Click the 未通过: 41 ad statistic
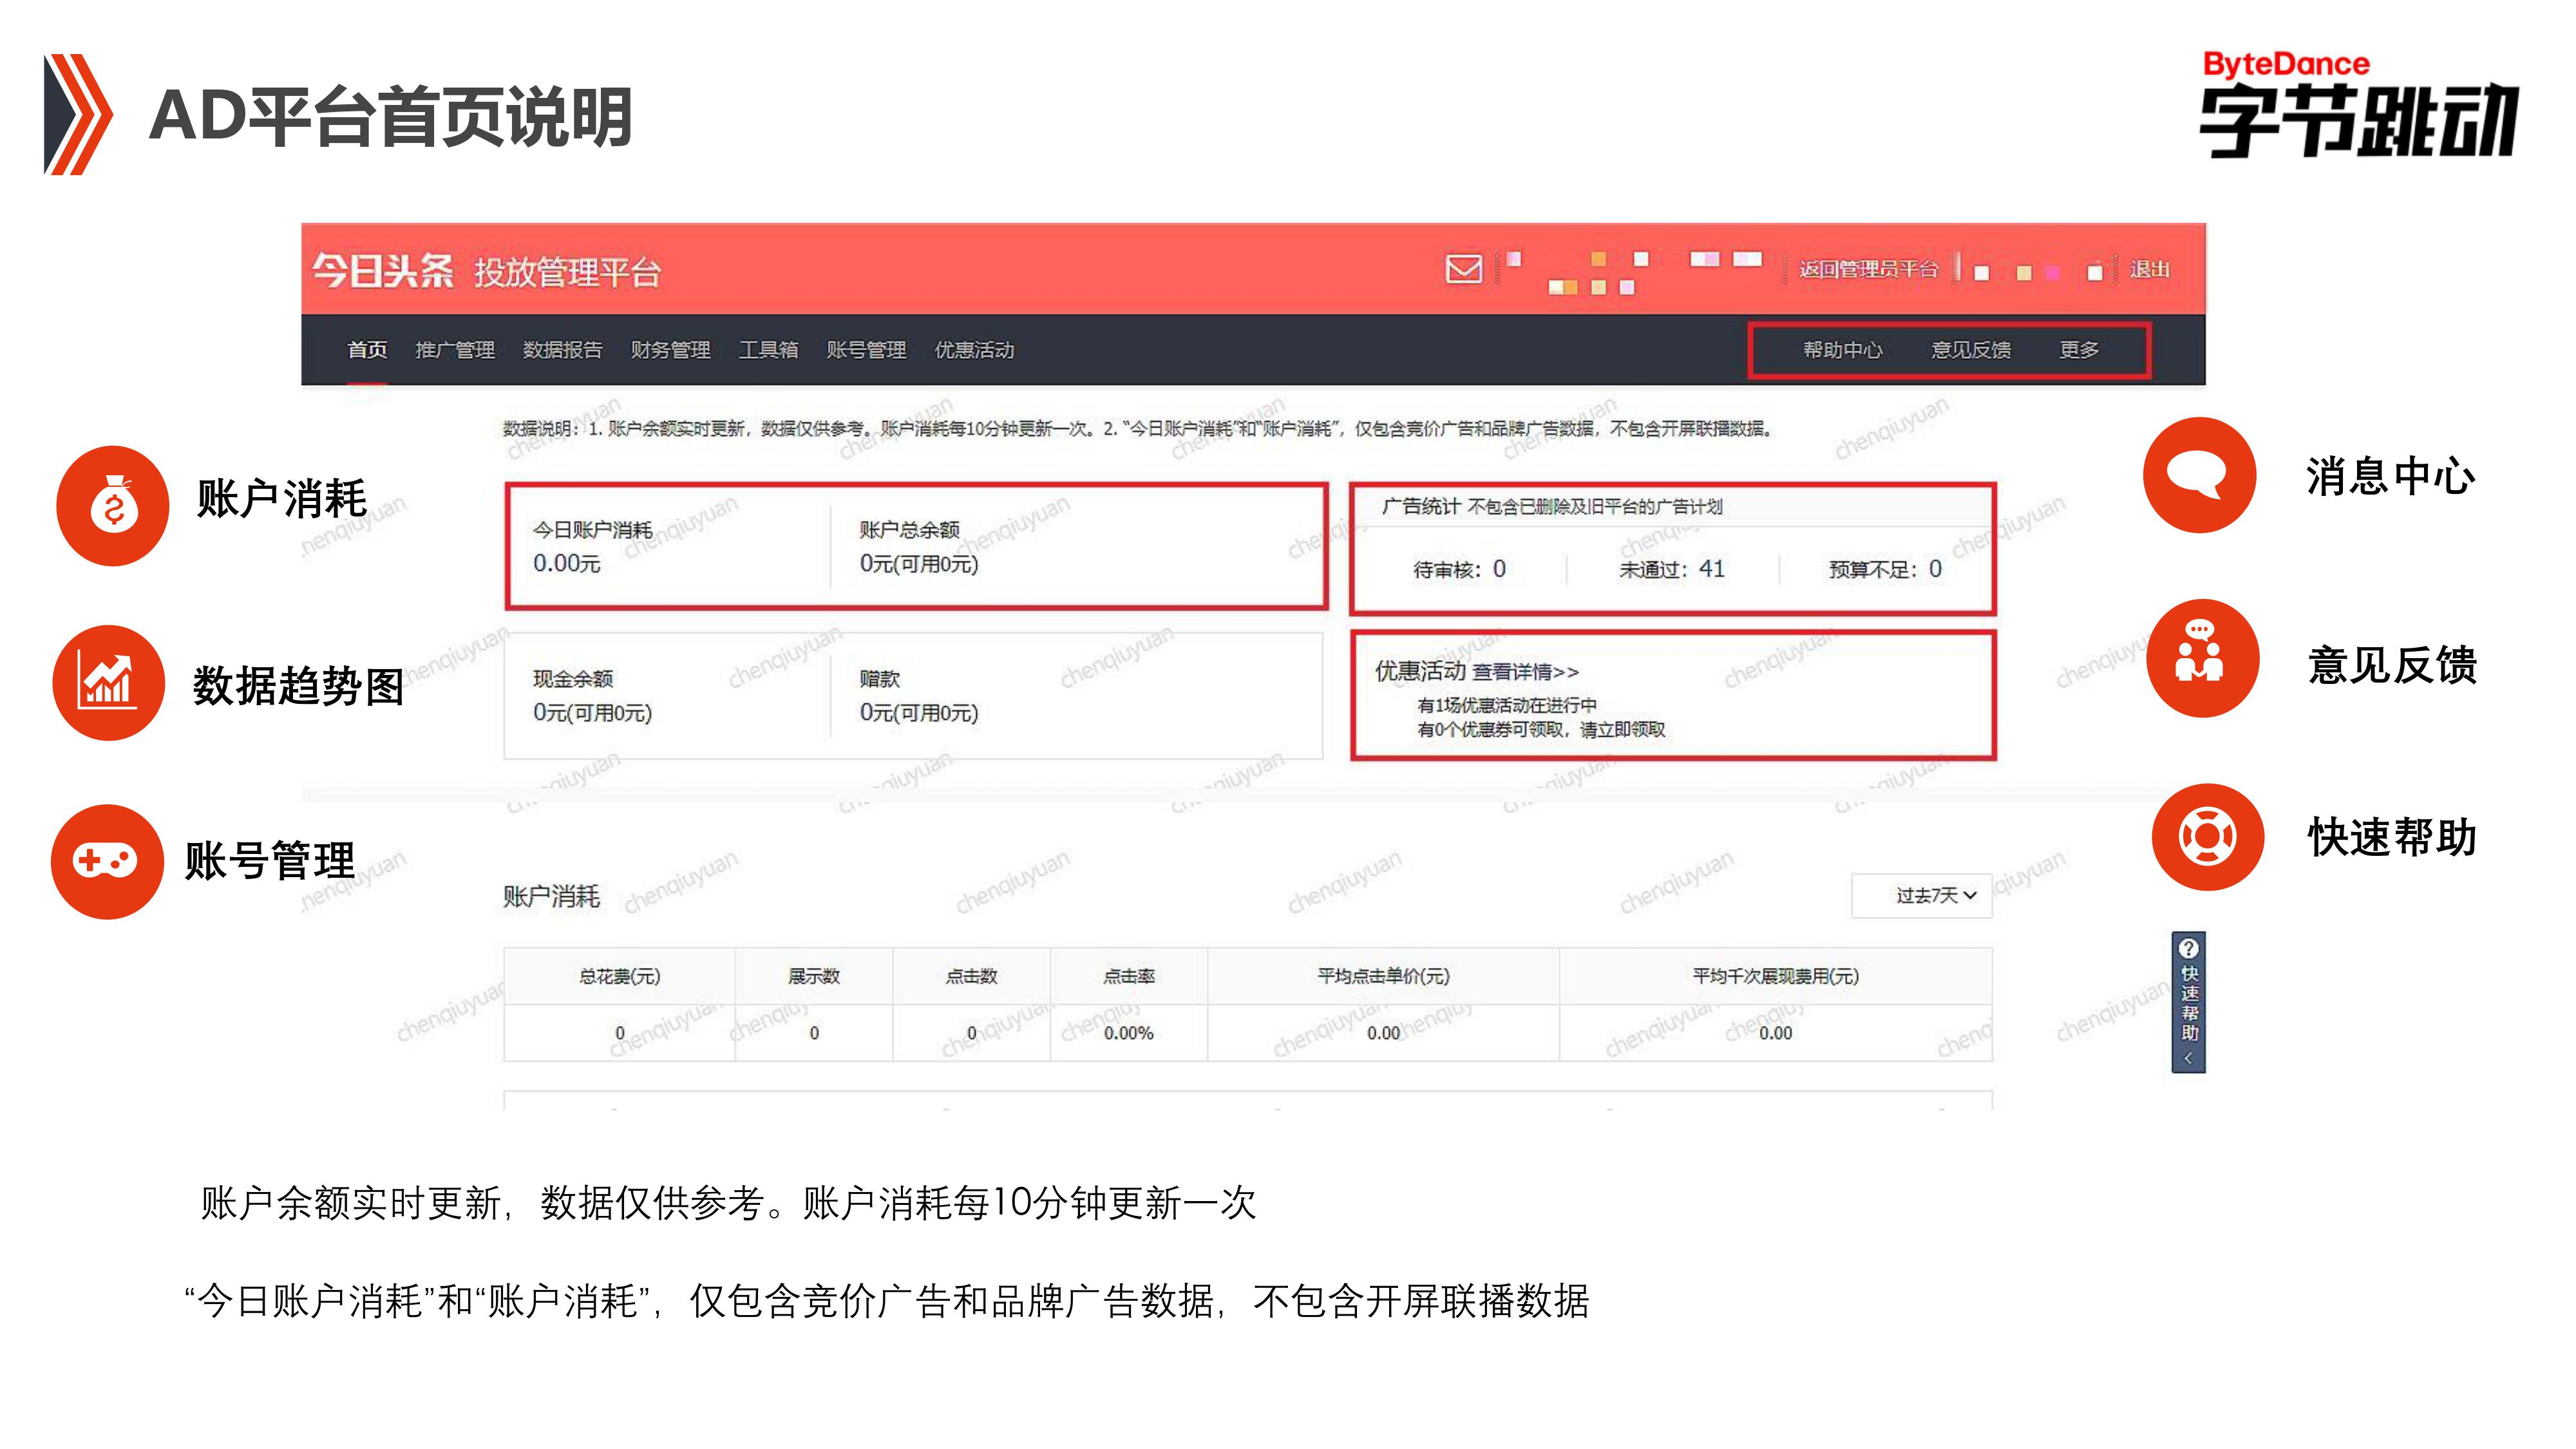 pos(1672,569)
